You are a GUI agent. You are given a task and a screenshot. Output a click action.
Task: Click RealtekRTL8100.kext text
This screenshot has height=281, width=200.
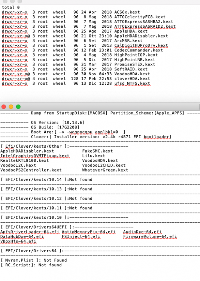(x=24, y=160)
